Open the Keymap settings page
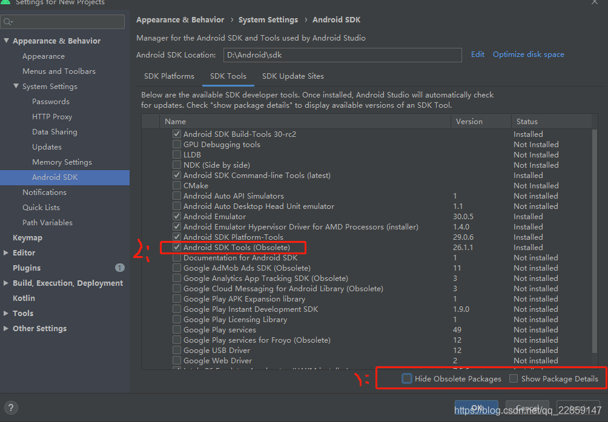608x422 pixels. tap(27, 237)
